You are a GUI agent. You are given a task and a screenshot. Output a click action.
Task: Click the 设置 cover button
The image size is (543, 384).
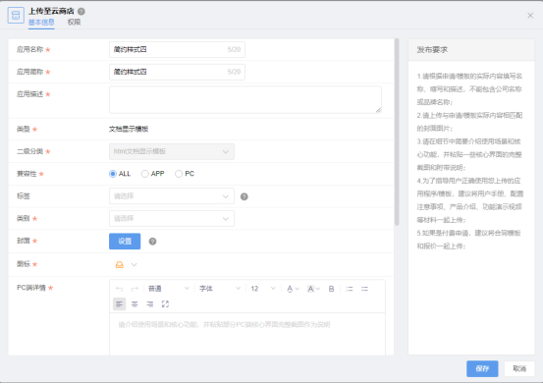(125, 242)
